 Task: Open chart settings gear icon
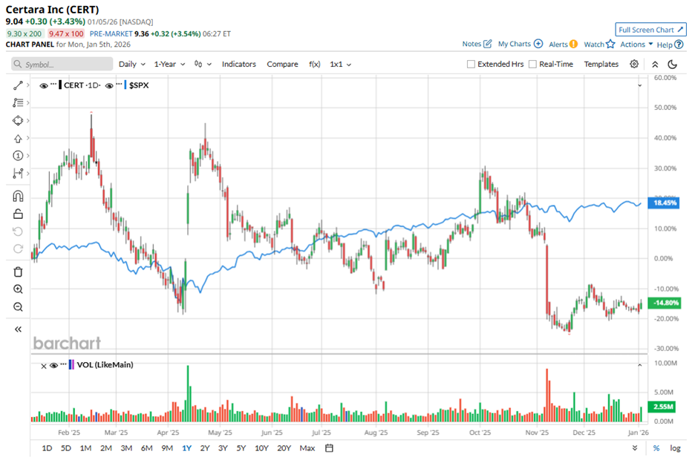(634, 64)
